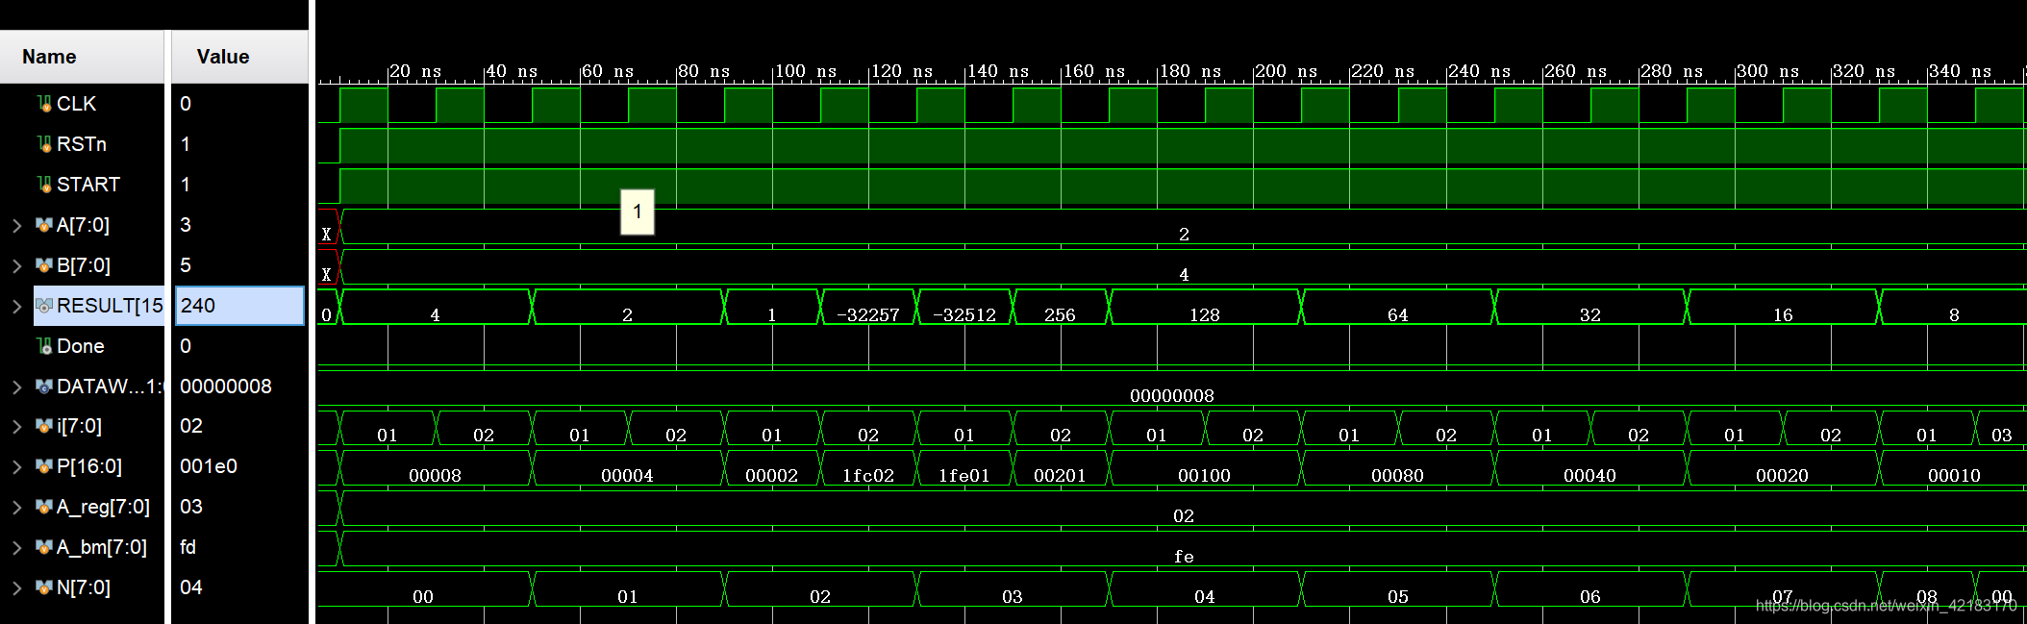
Task: Select the CLK signal name
Action: tap(76, 104)
